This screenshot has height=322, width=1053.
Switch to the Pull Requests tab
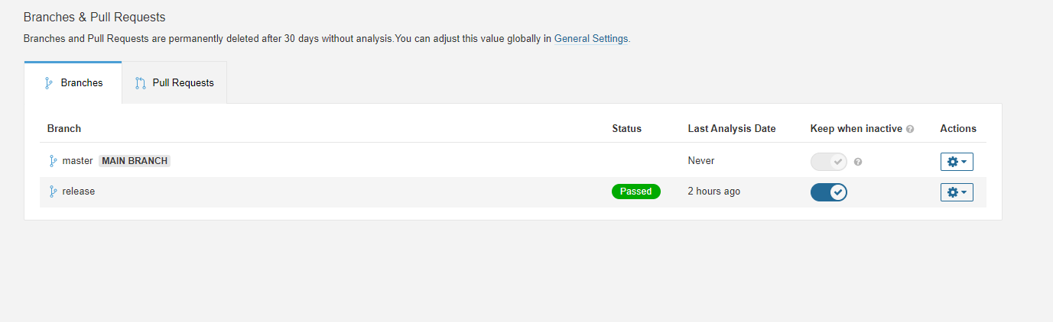pyautogui.click(x=174, y=82)
